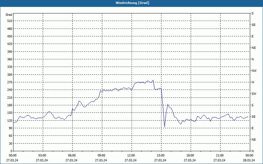Select the 90 y-axis value
This screenshot has width=263, height=164.
[11, 128]
